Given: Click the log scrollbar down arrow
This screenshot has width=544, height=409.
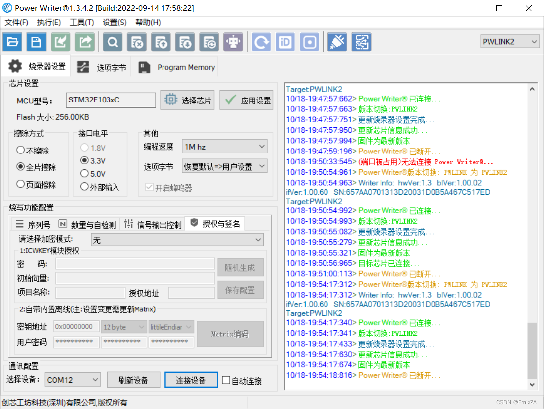Looking at the screenshot, I should coord(532,384).
